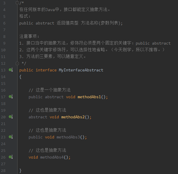178x174 pixels.
Task: Click the public keyword on line 23
Action: 36,137
